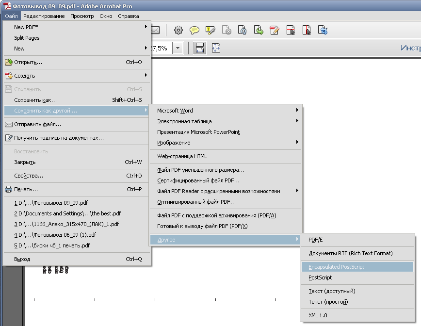
Task: Click the extract page green arrow icon
Action: click(x=259, y=30)
